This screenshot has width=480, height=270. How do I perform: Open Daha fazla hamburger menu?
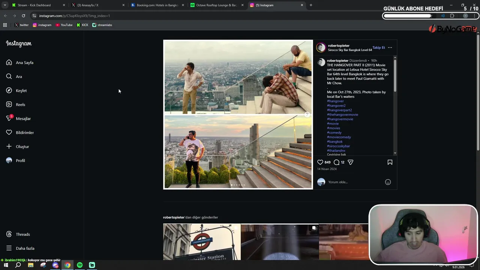(9, 248)
